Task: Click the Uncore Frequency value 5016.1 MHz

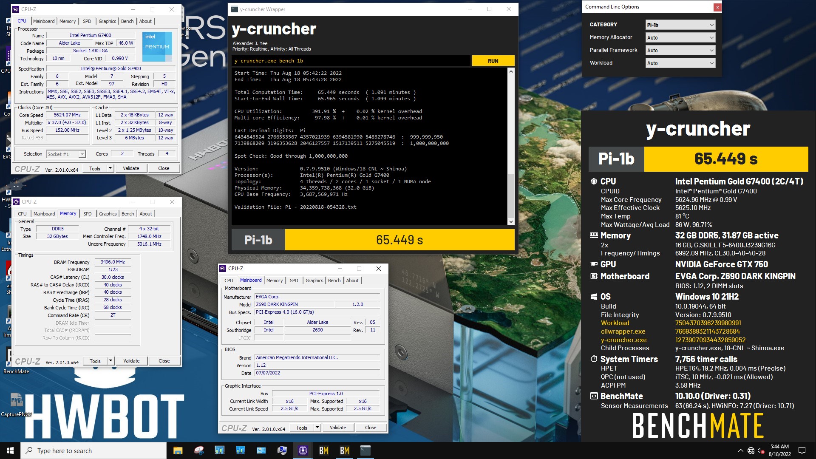Action: [x=149, y=244]
